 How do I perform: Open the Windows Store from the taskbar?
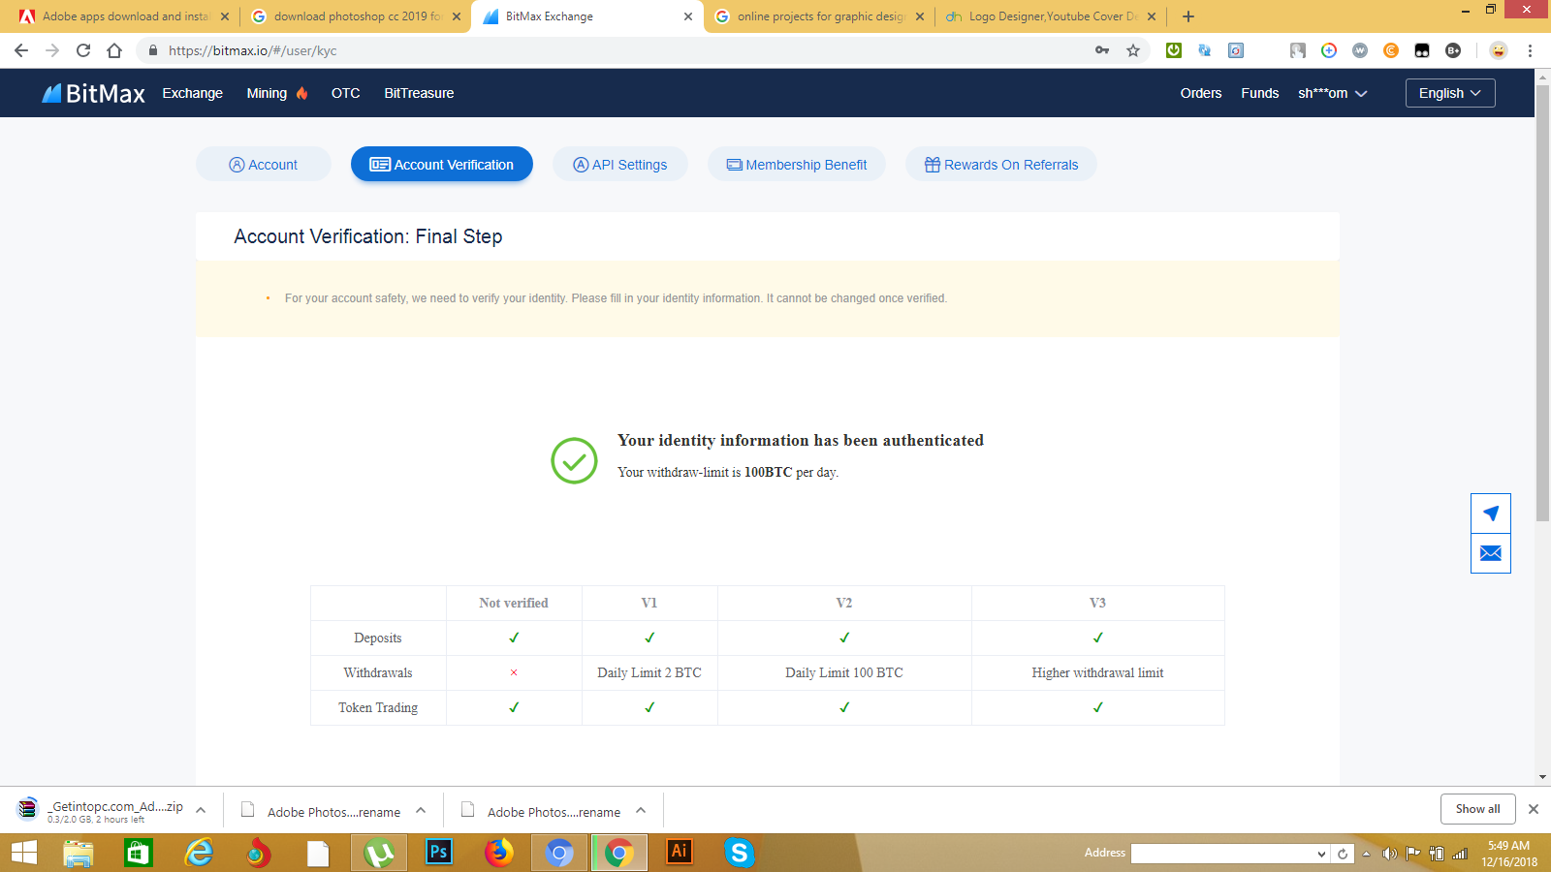point(139,852)
